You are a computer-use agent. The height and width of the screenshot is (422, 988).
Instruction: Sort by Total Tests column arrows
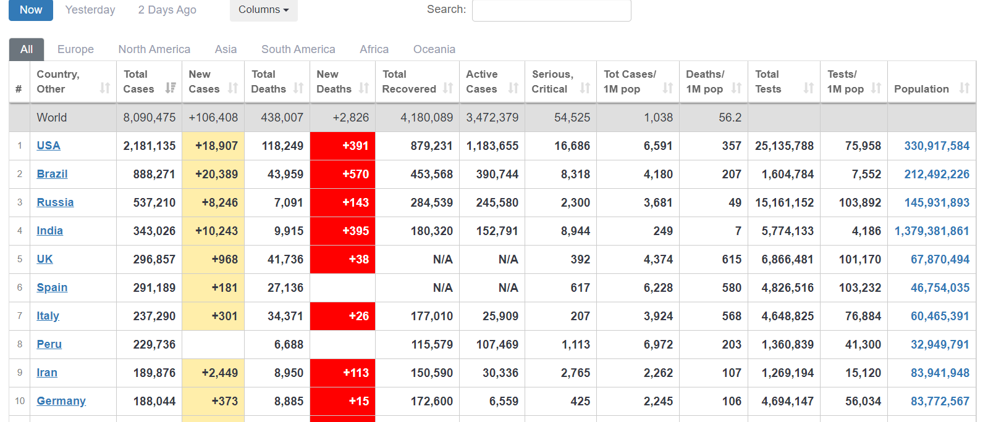pos(809,88)
